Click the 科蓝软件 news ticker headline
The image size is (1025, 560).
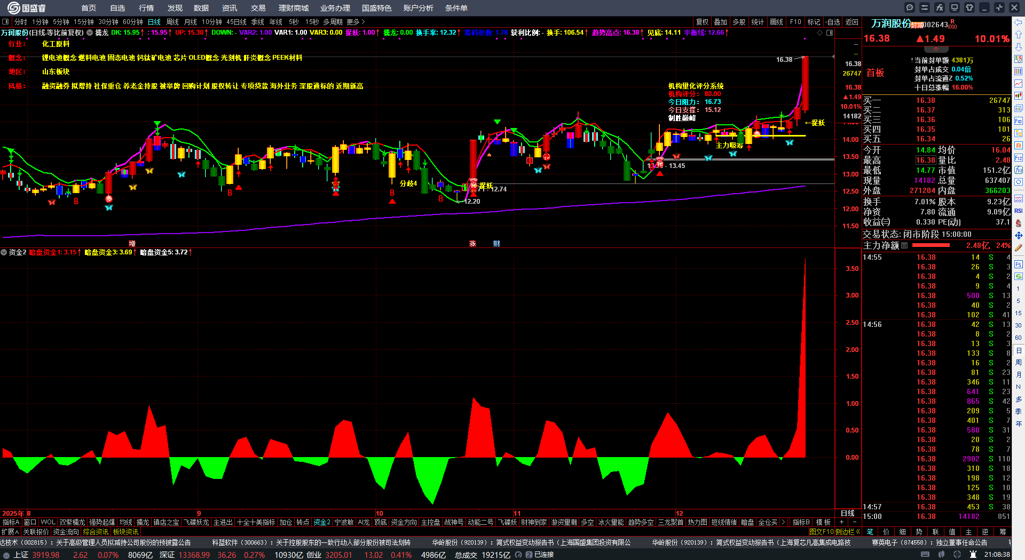[312, 542]
